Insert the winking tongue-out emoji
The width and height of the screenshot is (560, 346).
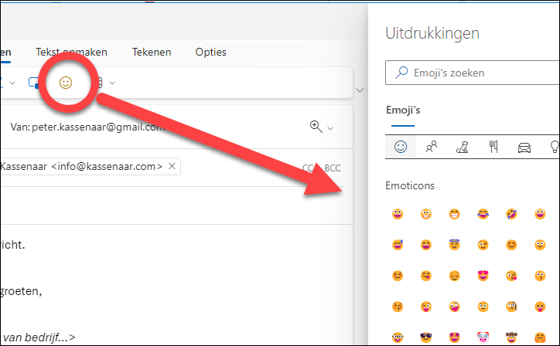(x=425, y=307)
